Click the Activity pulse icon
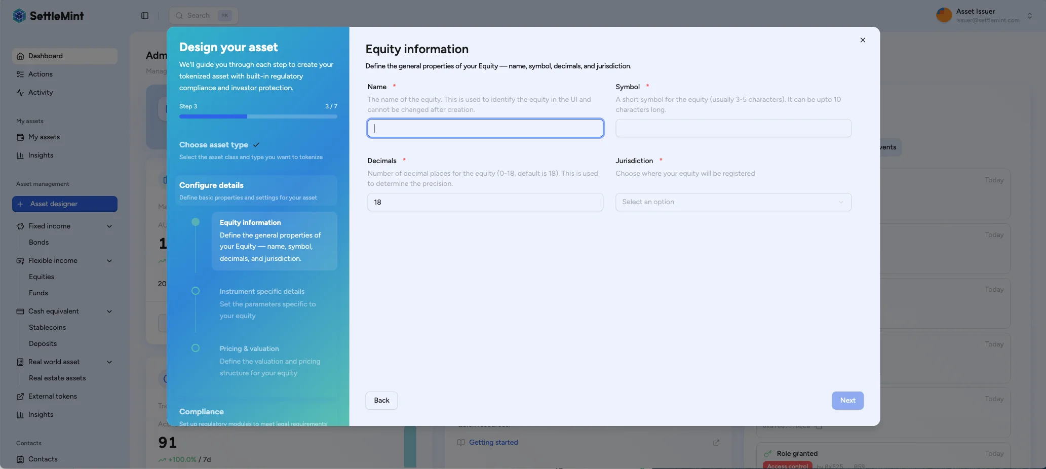This screenshot has height=469, width=1046. [20, 93]
